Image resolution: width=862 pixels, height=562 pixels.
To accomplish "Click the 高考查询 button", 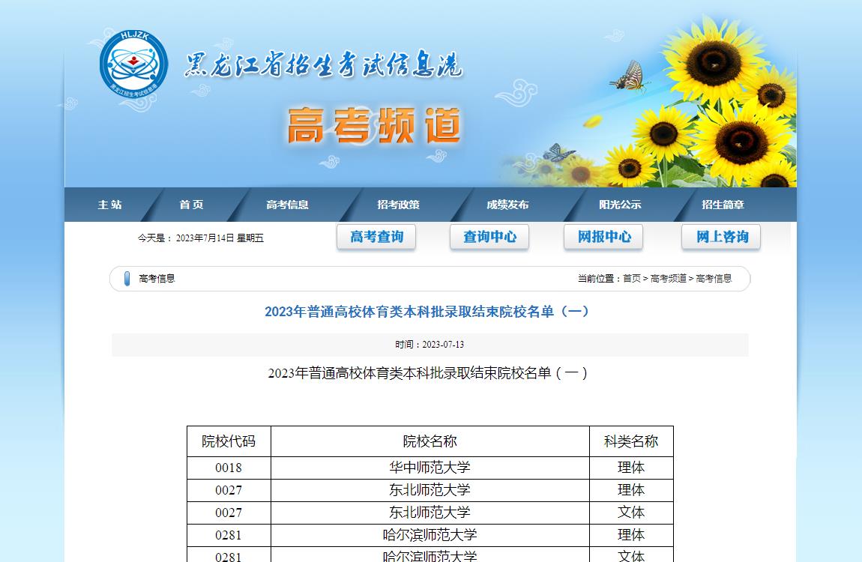I will (376, 237).
